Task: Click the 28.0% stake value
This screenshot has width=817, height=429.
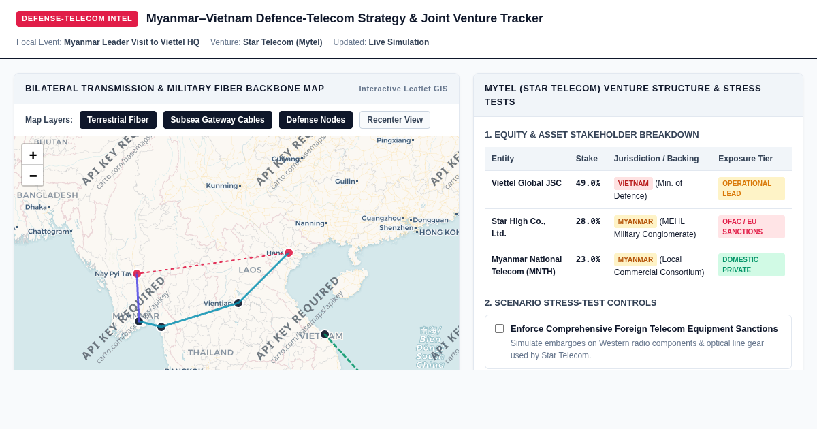Action: click(x=588, y=221)
